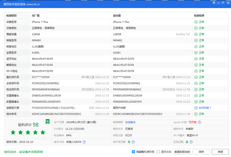Click the help icon next to 五码匹配

coord(191,142)
